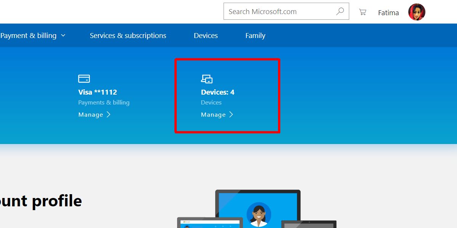
Task: Click the Devices: 4 heading
Action: tap(217, 92)
